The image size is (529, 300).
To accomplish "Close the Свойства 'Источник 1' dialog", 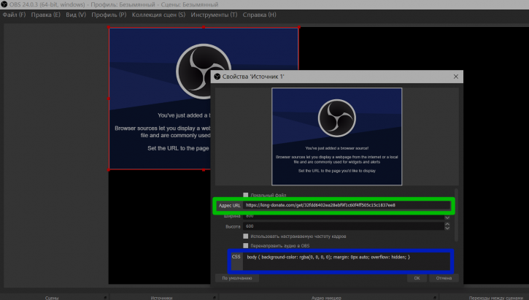I will [x=456, y=77].
